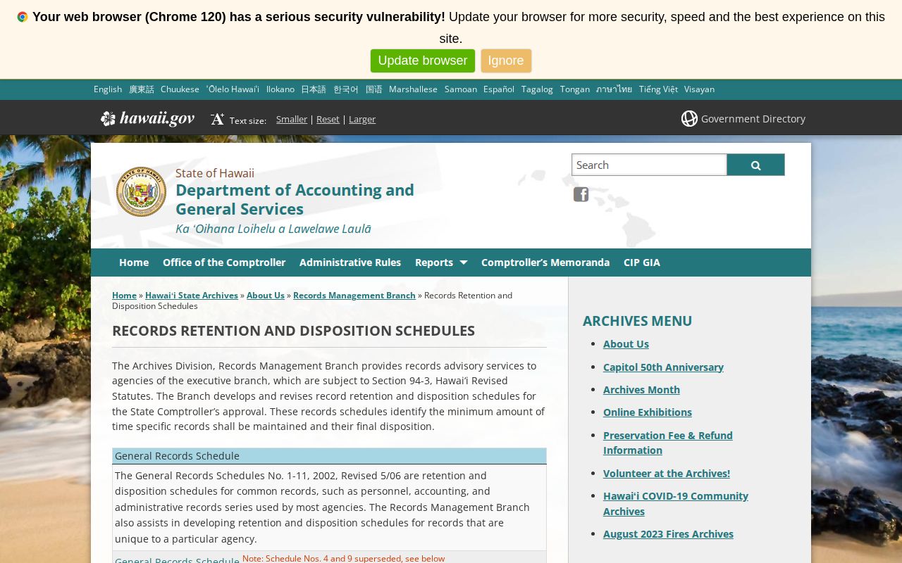Click the Reset text size link
This screenshot has width=902, height=563.
tap(328, 119)
